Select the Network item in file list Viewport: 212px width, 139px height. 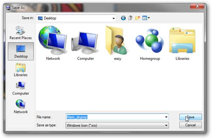pyautogui.click(x=53, y=43)
